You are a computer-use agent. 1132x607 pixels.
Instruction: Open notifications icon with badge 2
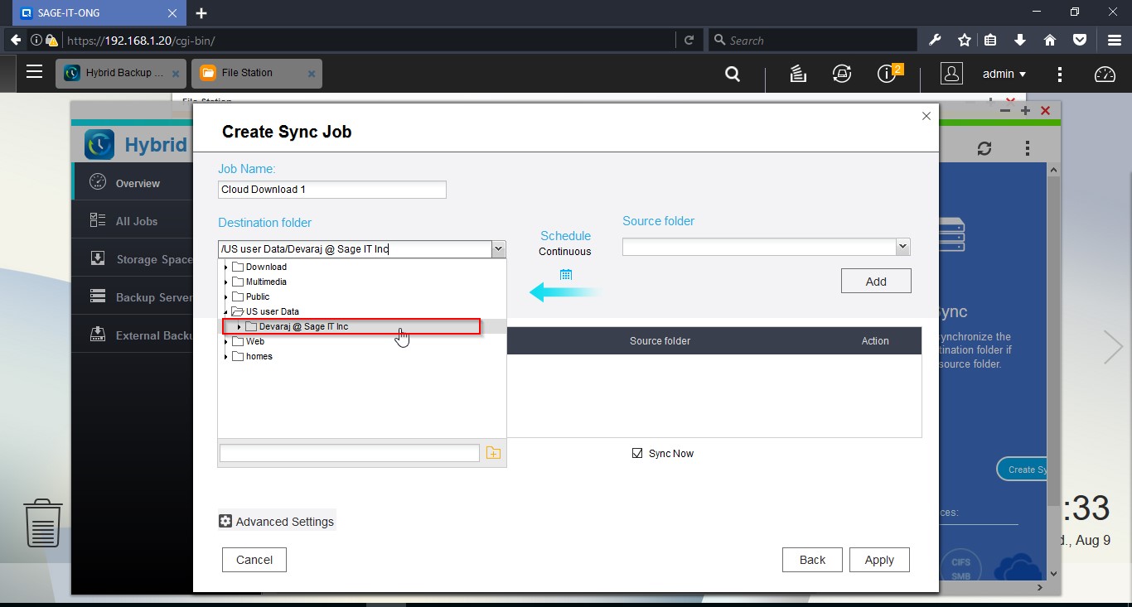tap(888, 74)
